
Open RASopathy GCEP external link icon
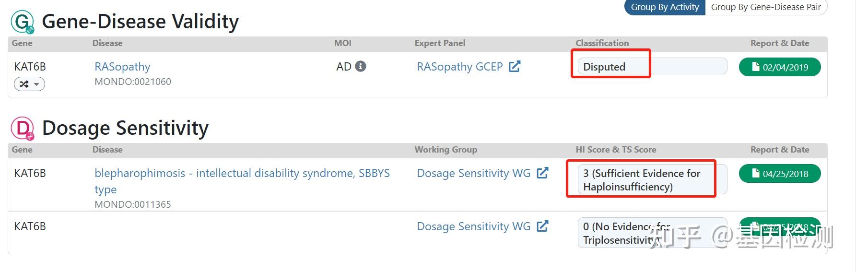click(x=515, y=66)
